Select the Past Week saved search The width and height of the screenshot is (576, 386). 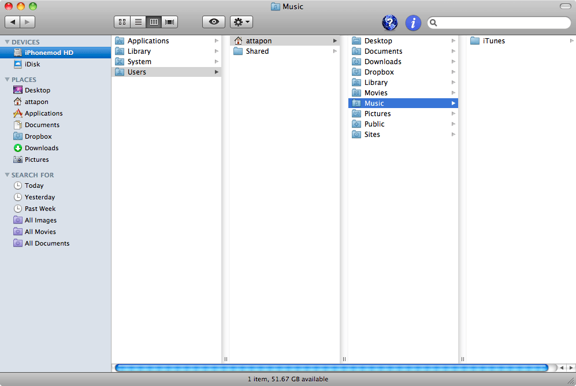click(x=55, y=209)
